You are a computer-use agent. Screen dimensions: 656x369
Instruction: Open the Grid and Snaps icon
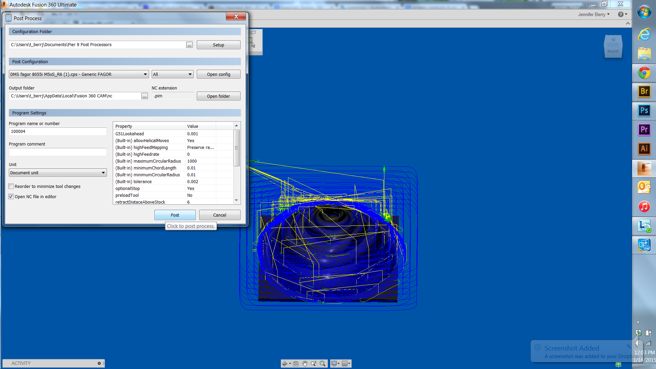[x=345, y=364]
